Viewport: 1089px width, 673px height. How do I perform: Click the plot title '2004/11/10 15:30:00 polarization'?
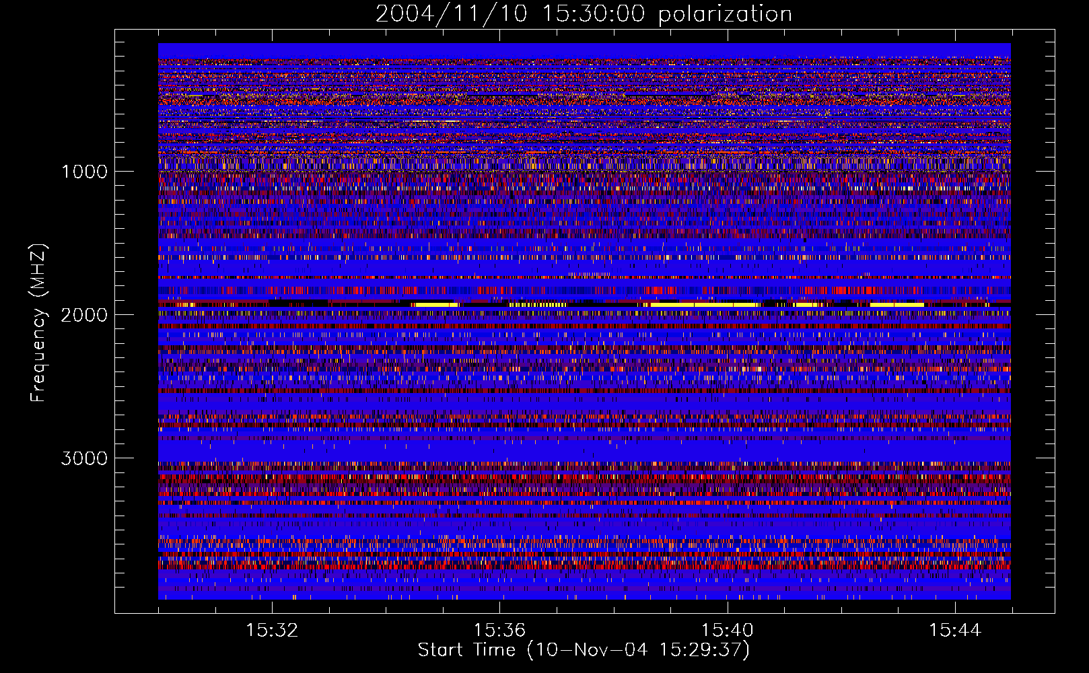[x=584, y=14]
